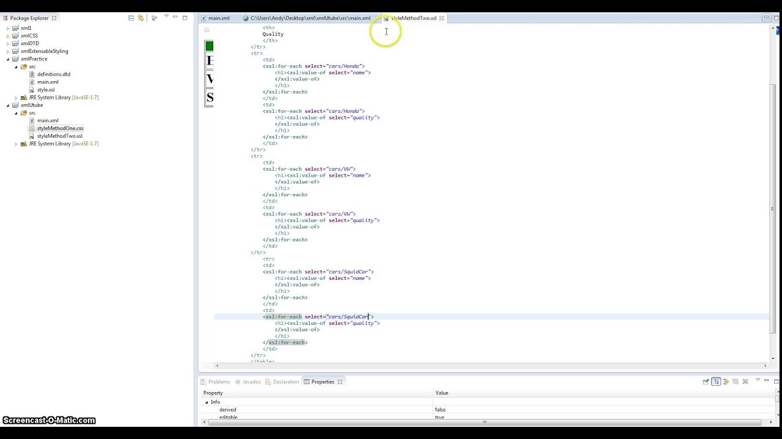Collapse the xmlPractice project
Screen dimensions: 782x439
[x=8, y=59]
